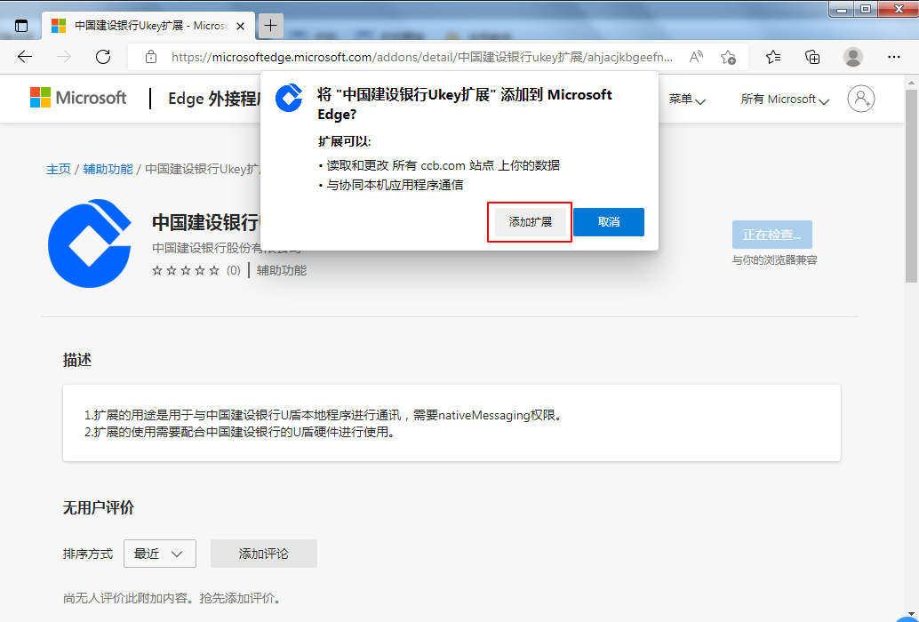Screen dimensions: 919x622
Task: Click the browser back arrow
Action: point(25,57)
